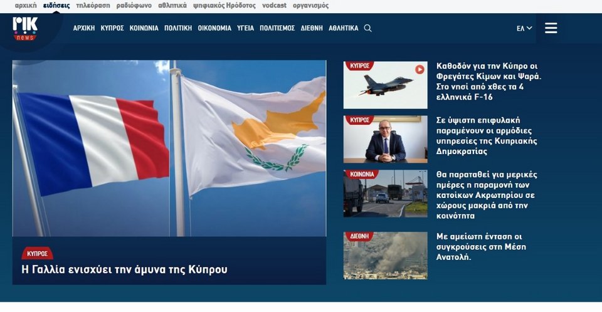Switch to the ραδιόφωνο top tab
Image resolution: width=602 pixels, height=312 pixels.
(x=134, y=5)
